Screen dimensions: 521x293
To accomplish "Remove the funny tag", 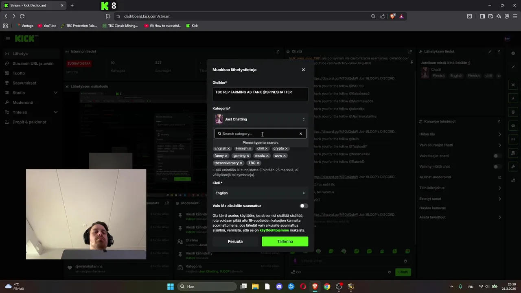I will point(226,156).
